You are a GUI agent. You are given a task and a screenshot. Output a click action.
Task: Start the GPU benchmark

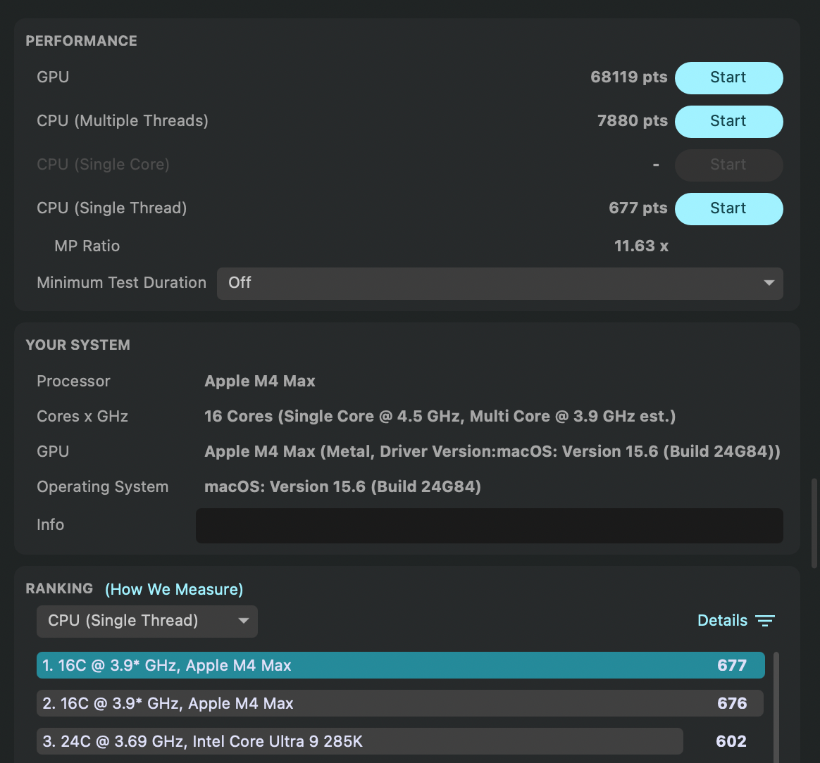tap(728, 78)
